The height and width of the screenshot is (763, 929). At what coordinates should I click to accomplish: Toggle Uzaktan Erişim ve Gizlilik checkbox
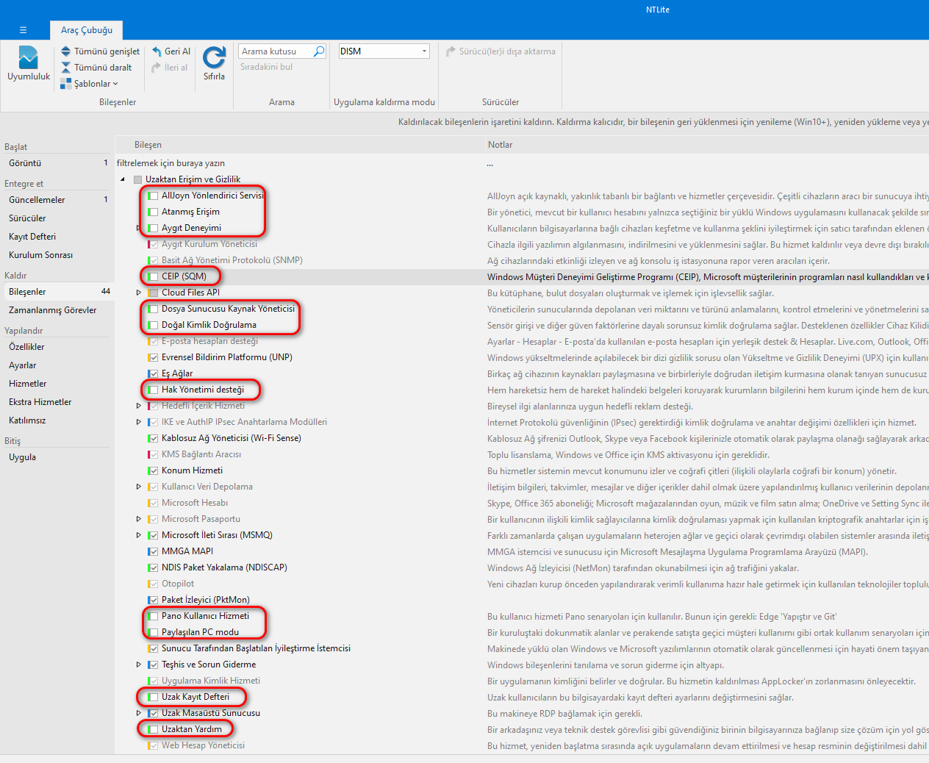[137, 179]
